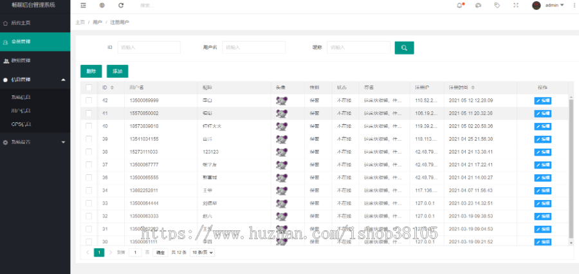This screenshot has height=274, width=579.
Task: Toggle fullscreen with the expand icon
Action: [516, 5]
